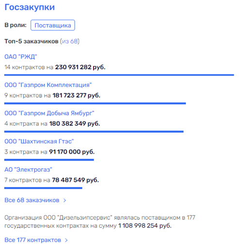View all 177 контрактов link
Viewport: 239px width, 247px height.
[x=32, y=240]
